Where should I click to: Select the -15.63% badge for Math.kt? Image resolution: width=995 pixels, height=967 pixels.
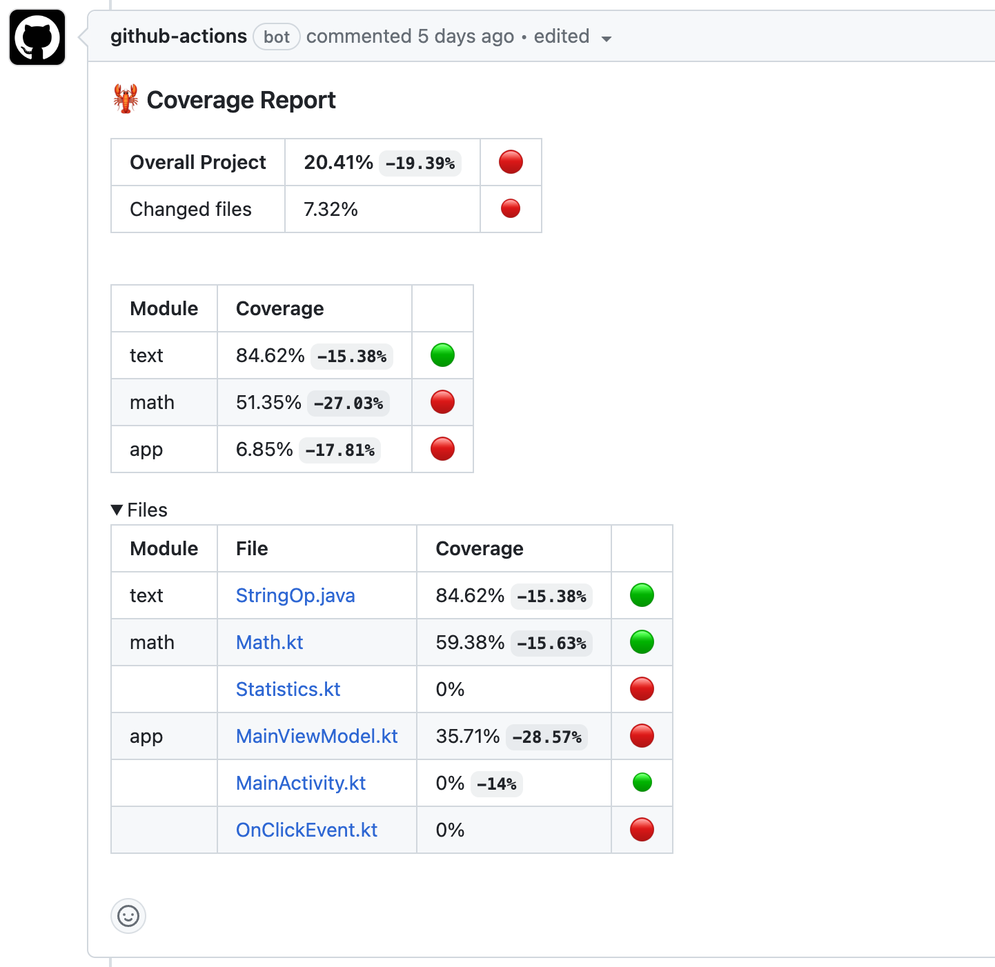[551, 644]
